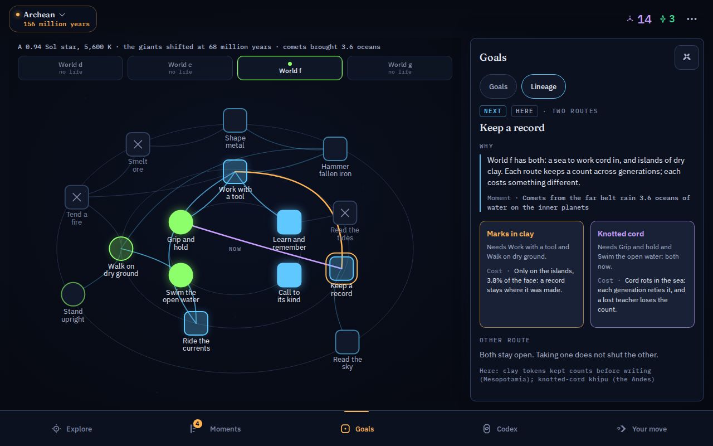The height and width of the screenshot is (446, 713).
Task: Select the Ride the currents node
Action: [196, 323]
